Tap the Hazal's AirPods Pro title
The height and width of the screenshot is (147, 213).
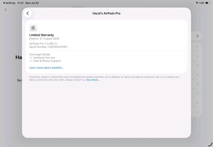(106, 13)
